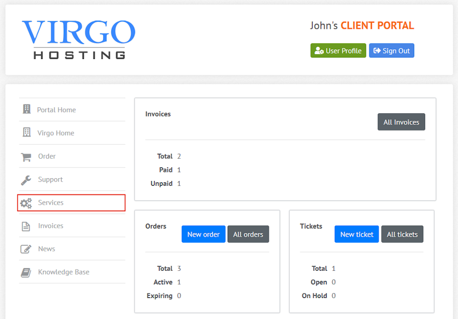Click the Orders panel heading
Image resolution: width=458 pixels, height=319 pixels.
[x=156, y=226]
